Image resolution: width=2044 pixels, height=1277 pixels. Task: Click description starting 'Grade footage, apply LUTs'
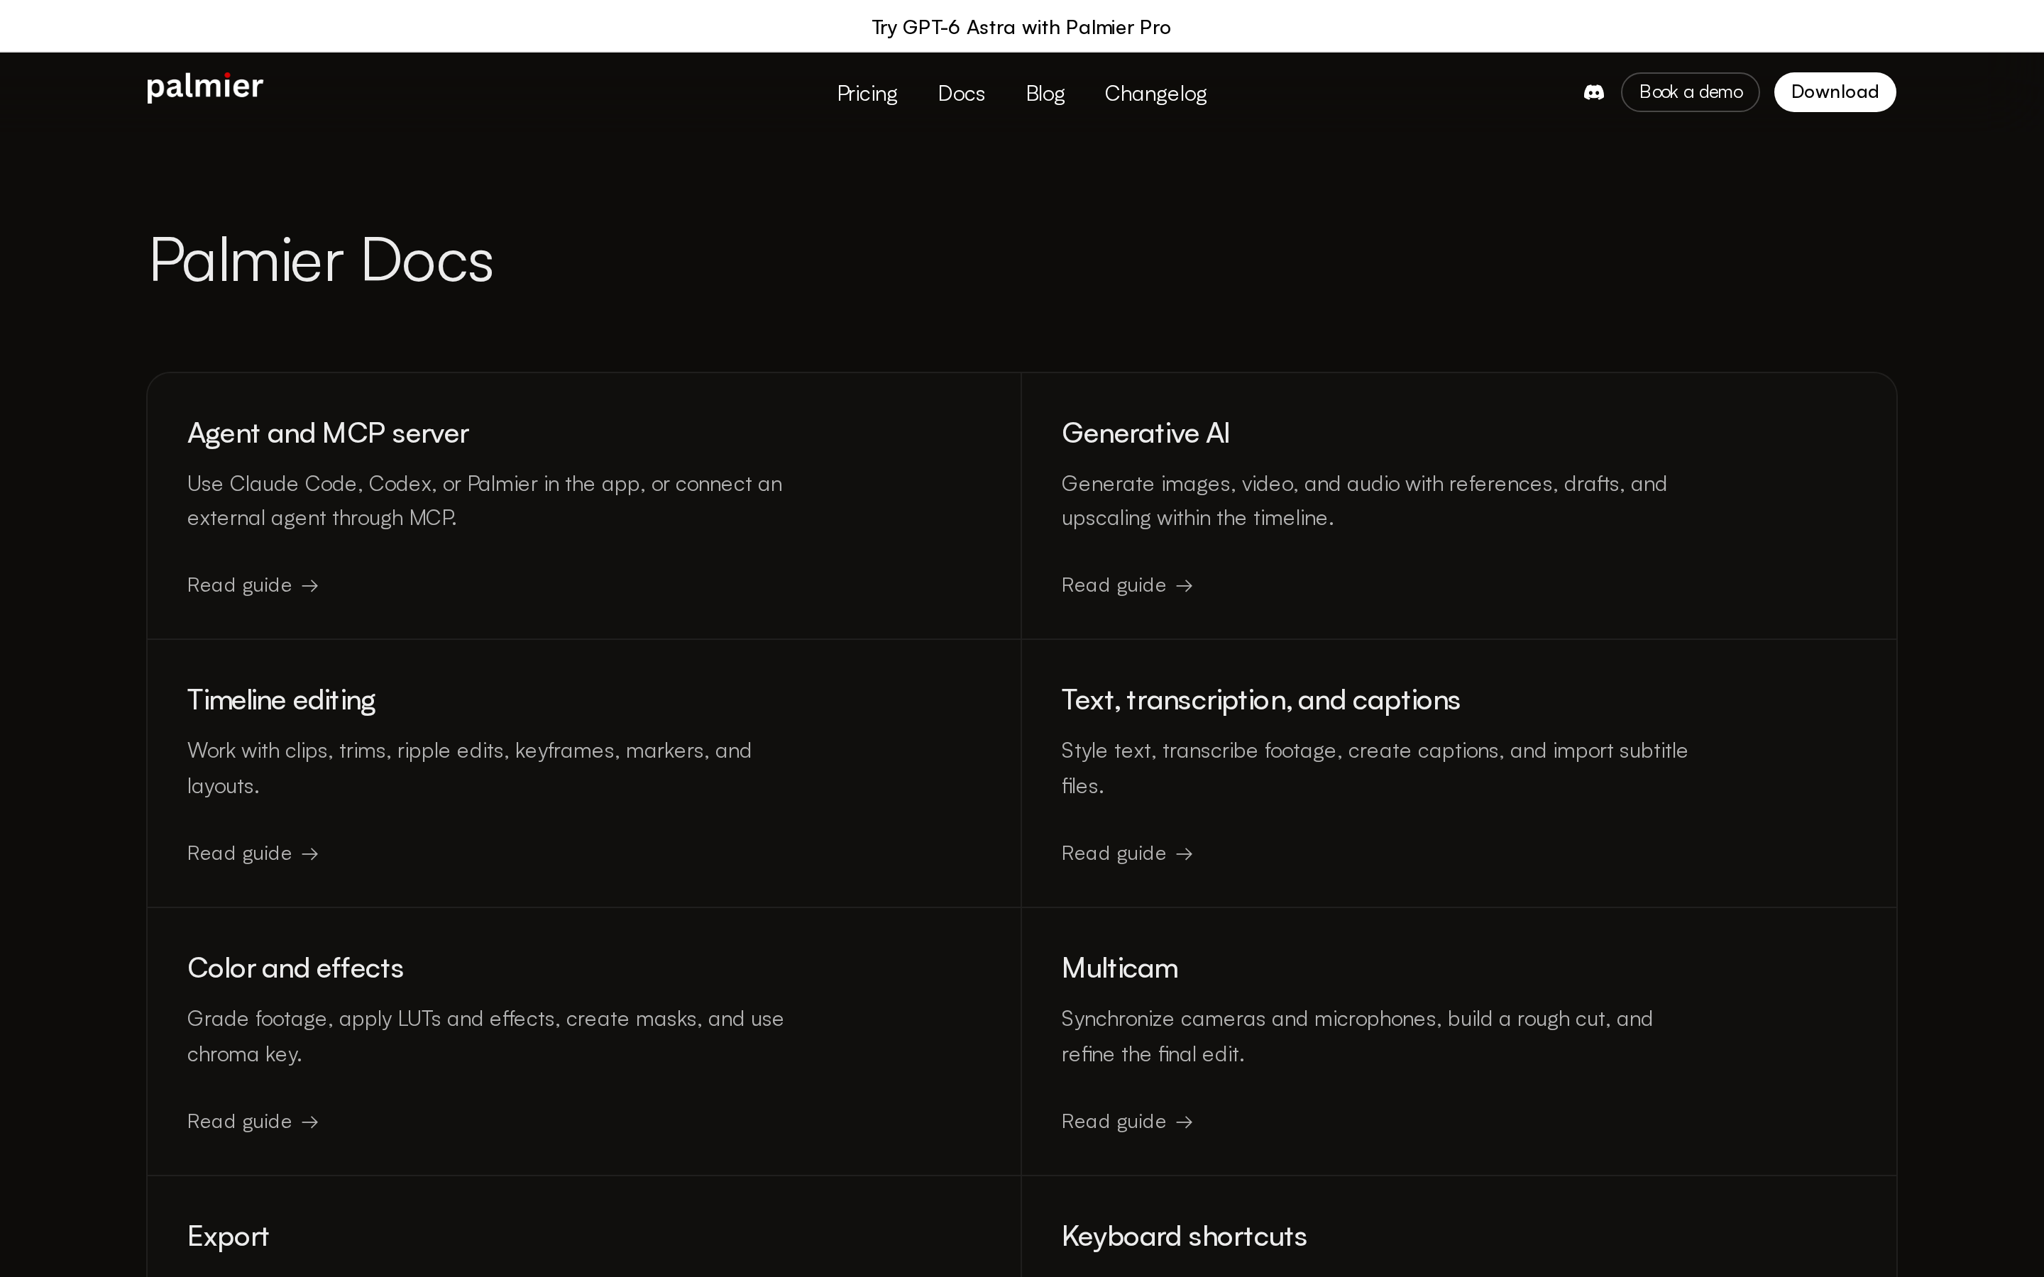click(485, 1036)
